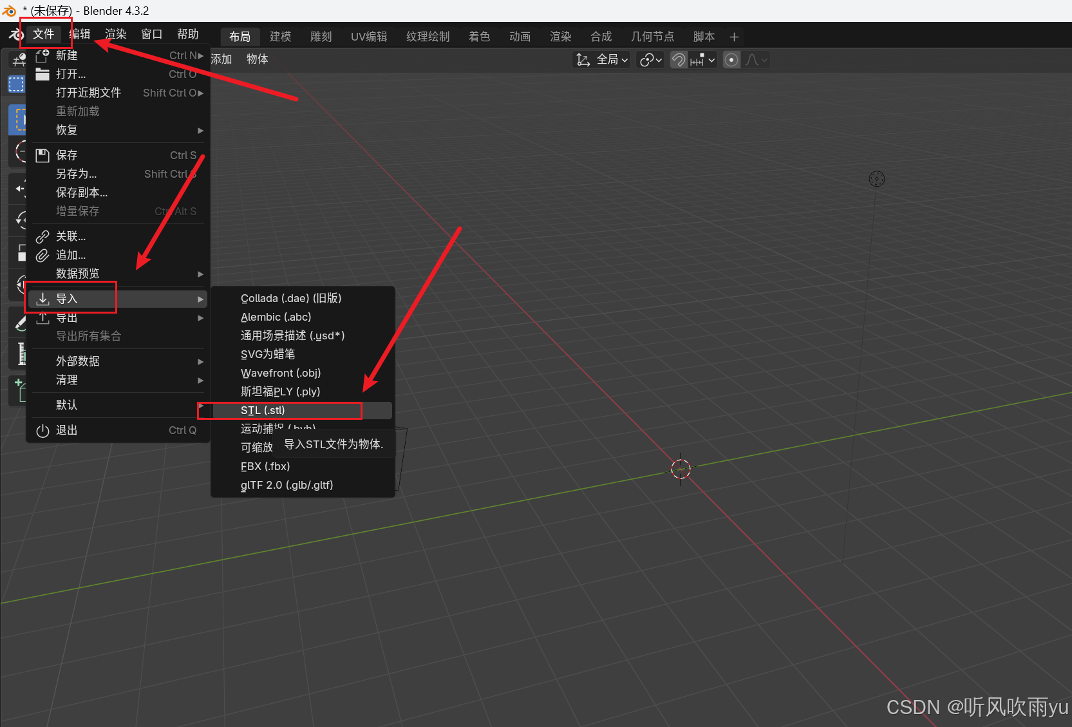Select SVG为蜡笔 import option
This screenshot has height=727, width=1072.
[303, 354]
